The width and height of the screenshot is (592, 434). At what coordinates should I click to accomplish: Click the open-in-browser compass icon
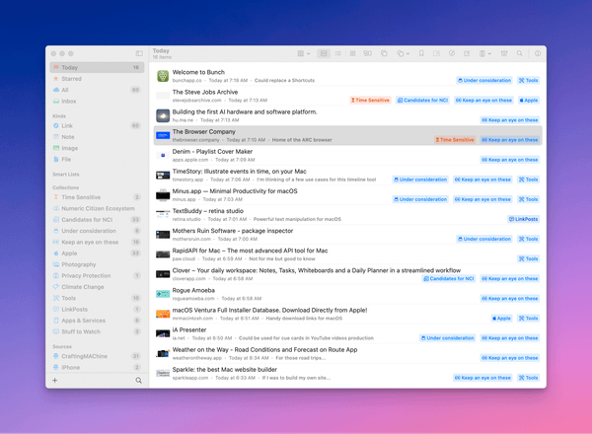pos(452,53)
